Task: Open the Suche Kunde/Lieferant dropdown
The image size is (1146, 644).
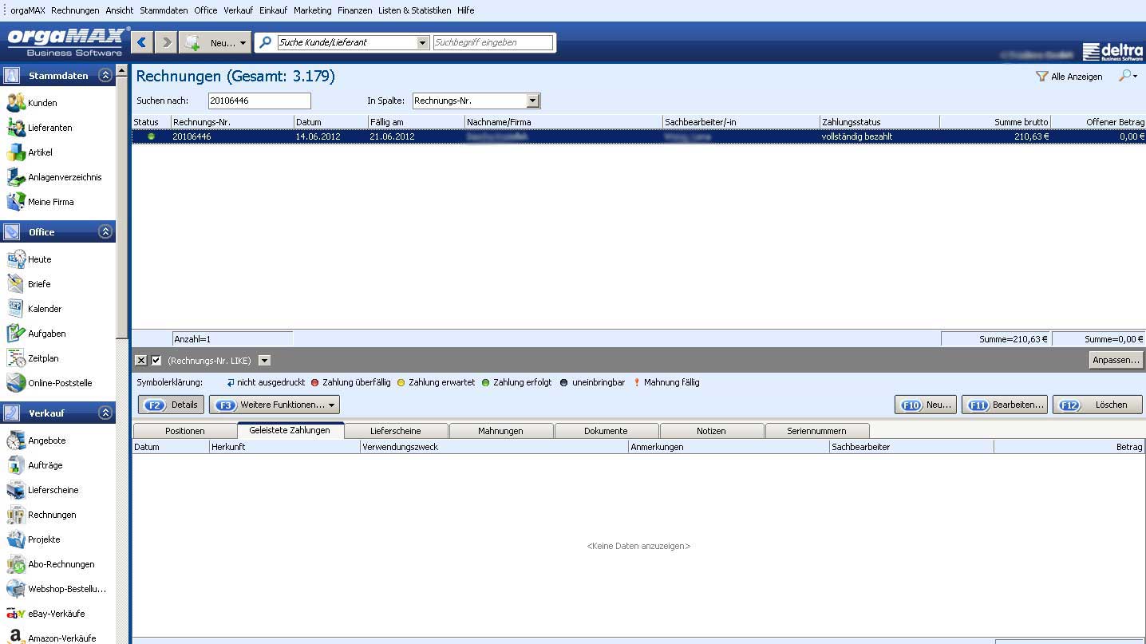Action: pyautogui.click(x=423, y=43)
